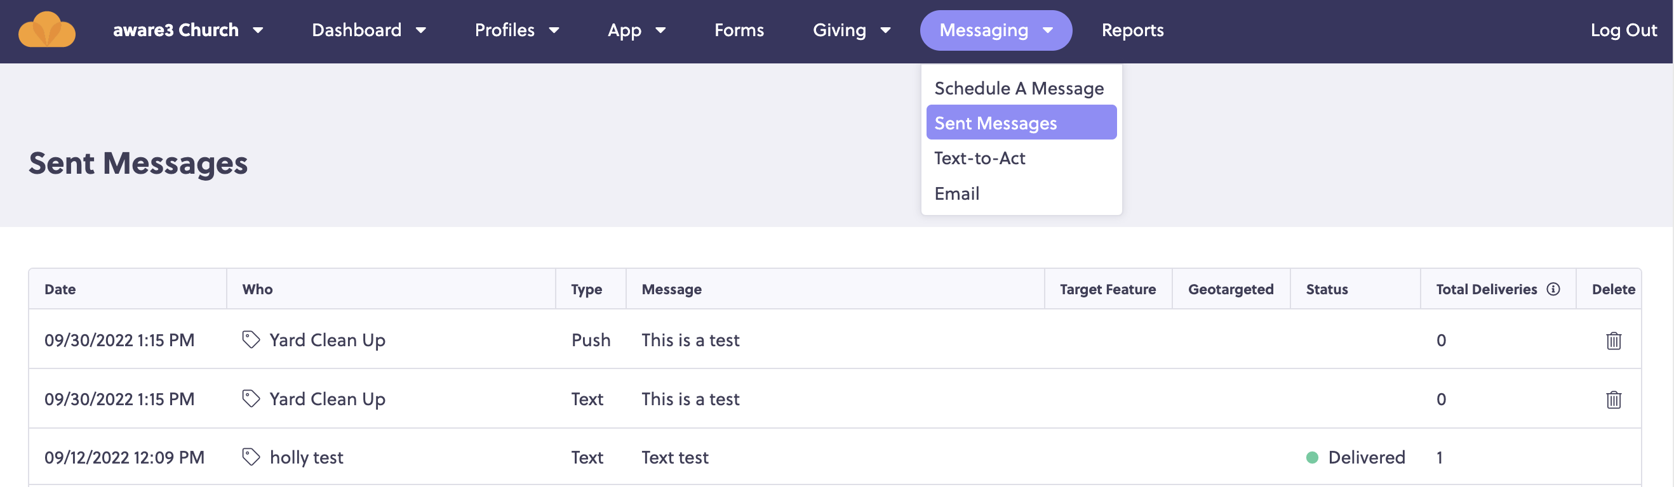
Task: Click the date 09/12/2022 12:09 PM
Action: pyautogui.click(x=124, y=457)
